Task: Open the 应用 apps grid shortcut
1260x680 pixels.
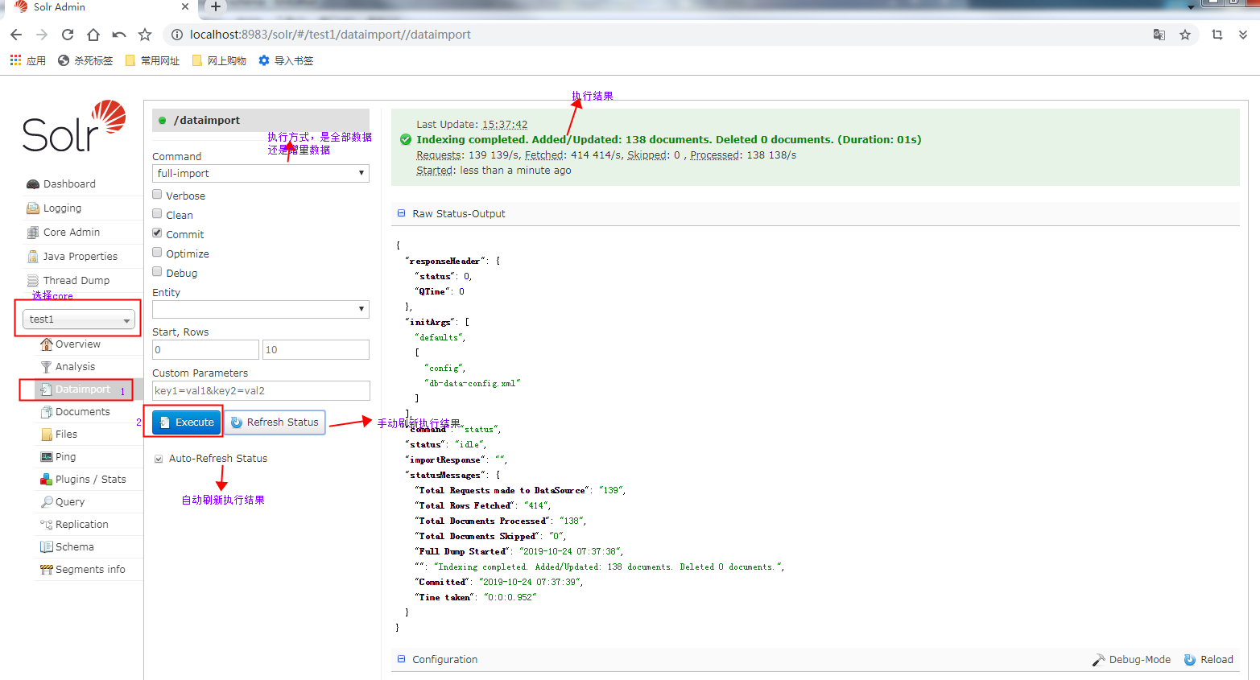Action: click(27, 60)
